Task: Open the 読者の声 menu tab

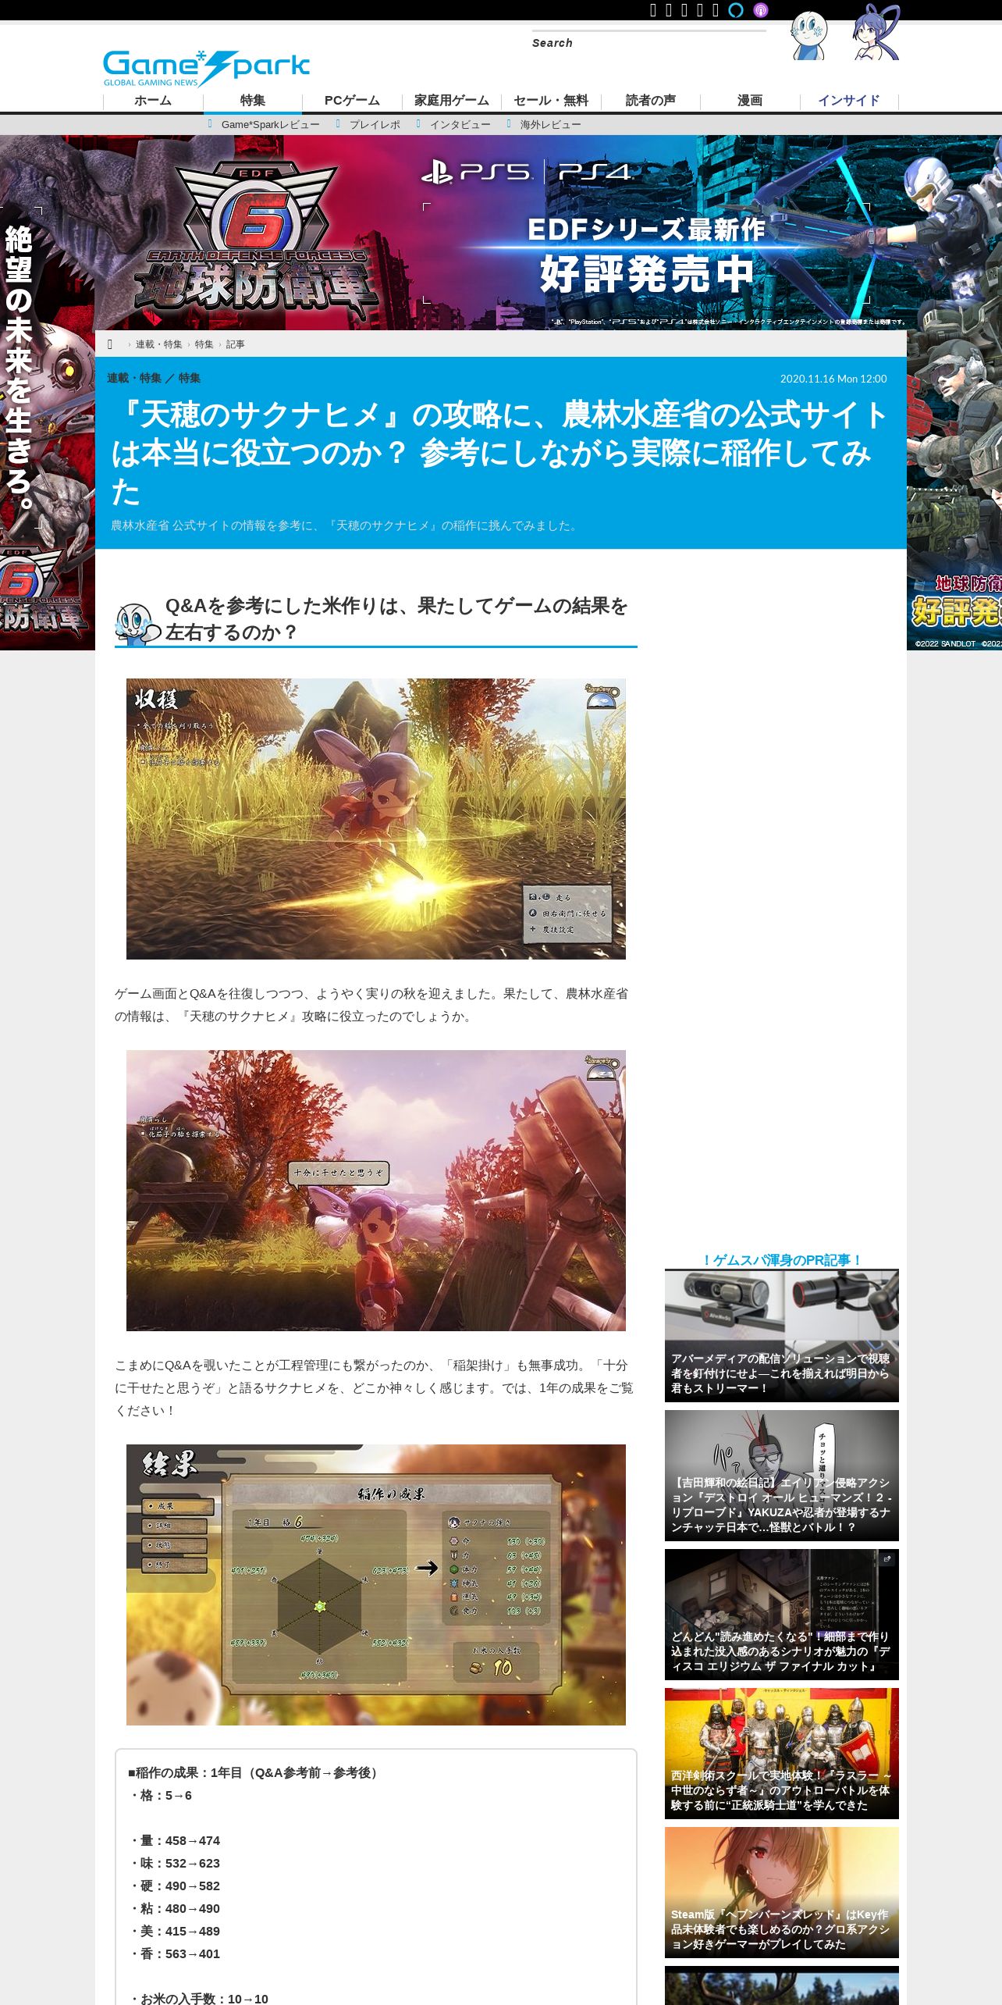Action: click(x=651, y=101)
